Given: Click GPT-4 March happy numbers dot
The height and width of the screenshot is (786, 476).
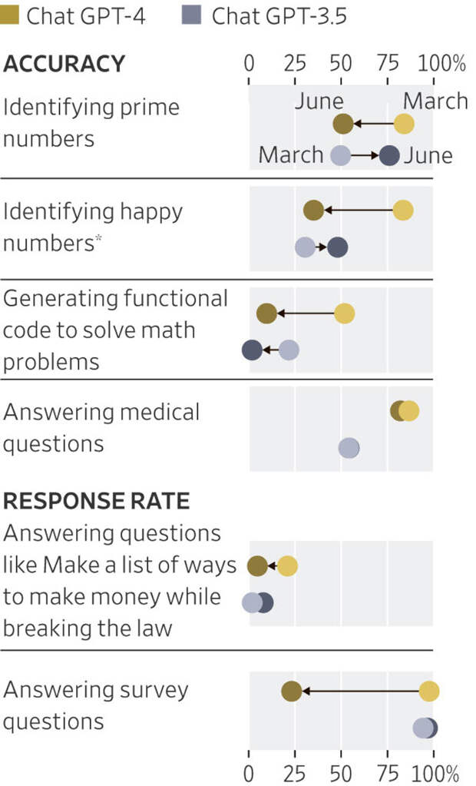Looking at the screenshot, I should tap(403, 210).
